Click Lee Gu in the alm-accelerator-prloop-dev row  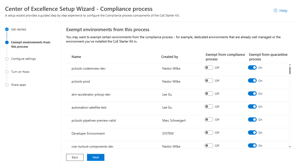[x=167, y=95]
